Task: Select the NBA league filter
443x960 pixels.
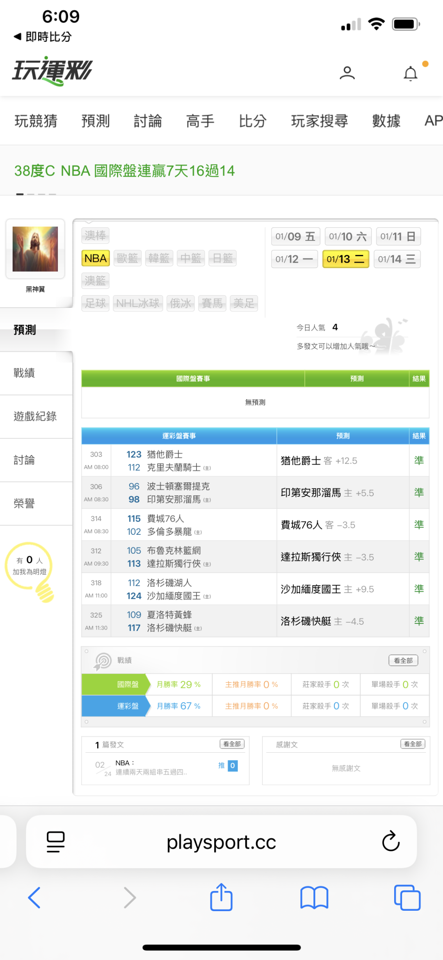Action: coord(96,258)
